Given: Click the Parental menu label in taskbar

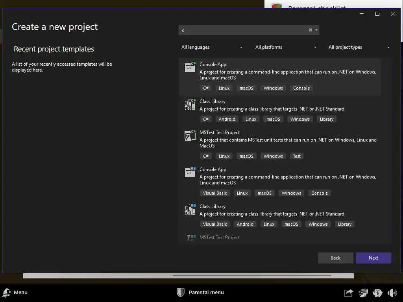Looking at the screenshot, I should (x=206, y=293).
